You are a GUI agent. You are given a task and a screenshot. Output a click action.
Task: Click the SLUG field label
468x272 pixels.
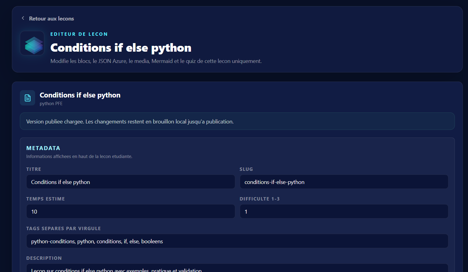pos(246,169)
